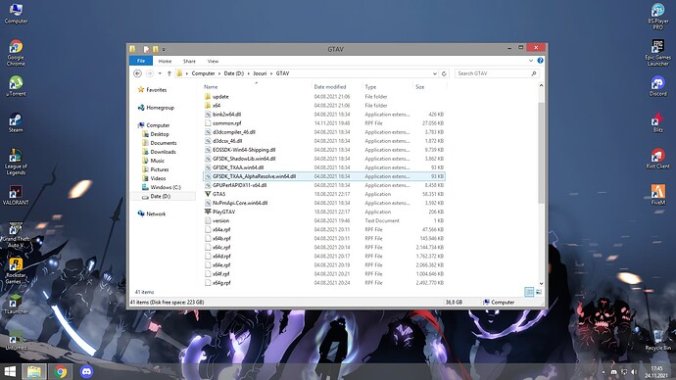Launch VALORANT desktop shortcut
Screen dimensions: 676x380
pos(16,195)
